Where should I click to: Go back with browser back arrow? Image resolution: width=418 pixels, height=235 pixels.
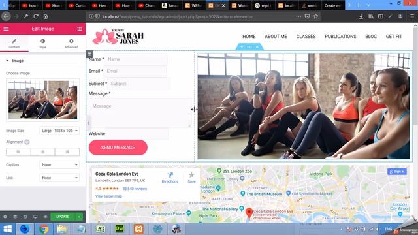coord(6,16)
